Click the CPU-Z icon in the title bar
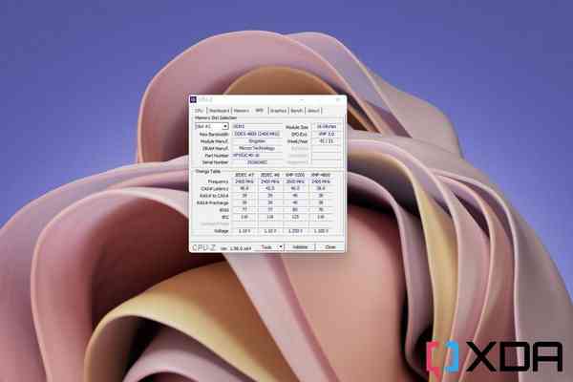The image size is (573, 382). point(194,98)
